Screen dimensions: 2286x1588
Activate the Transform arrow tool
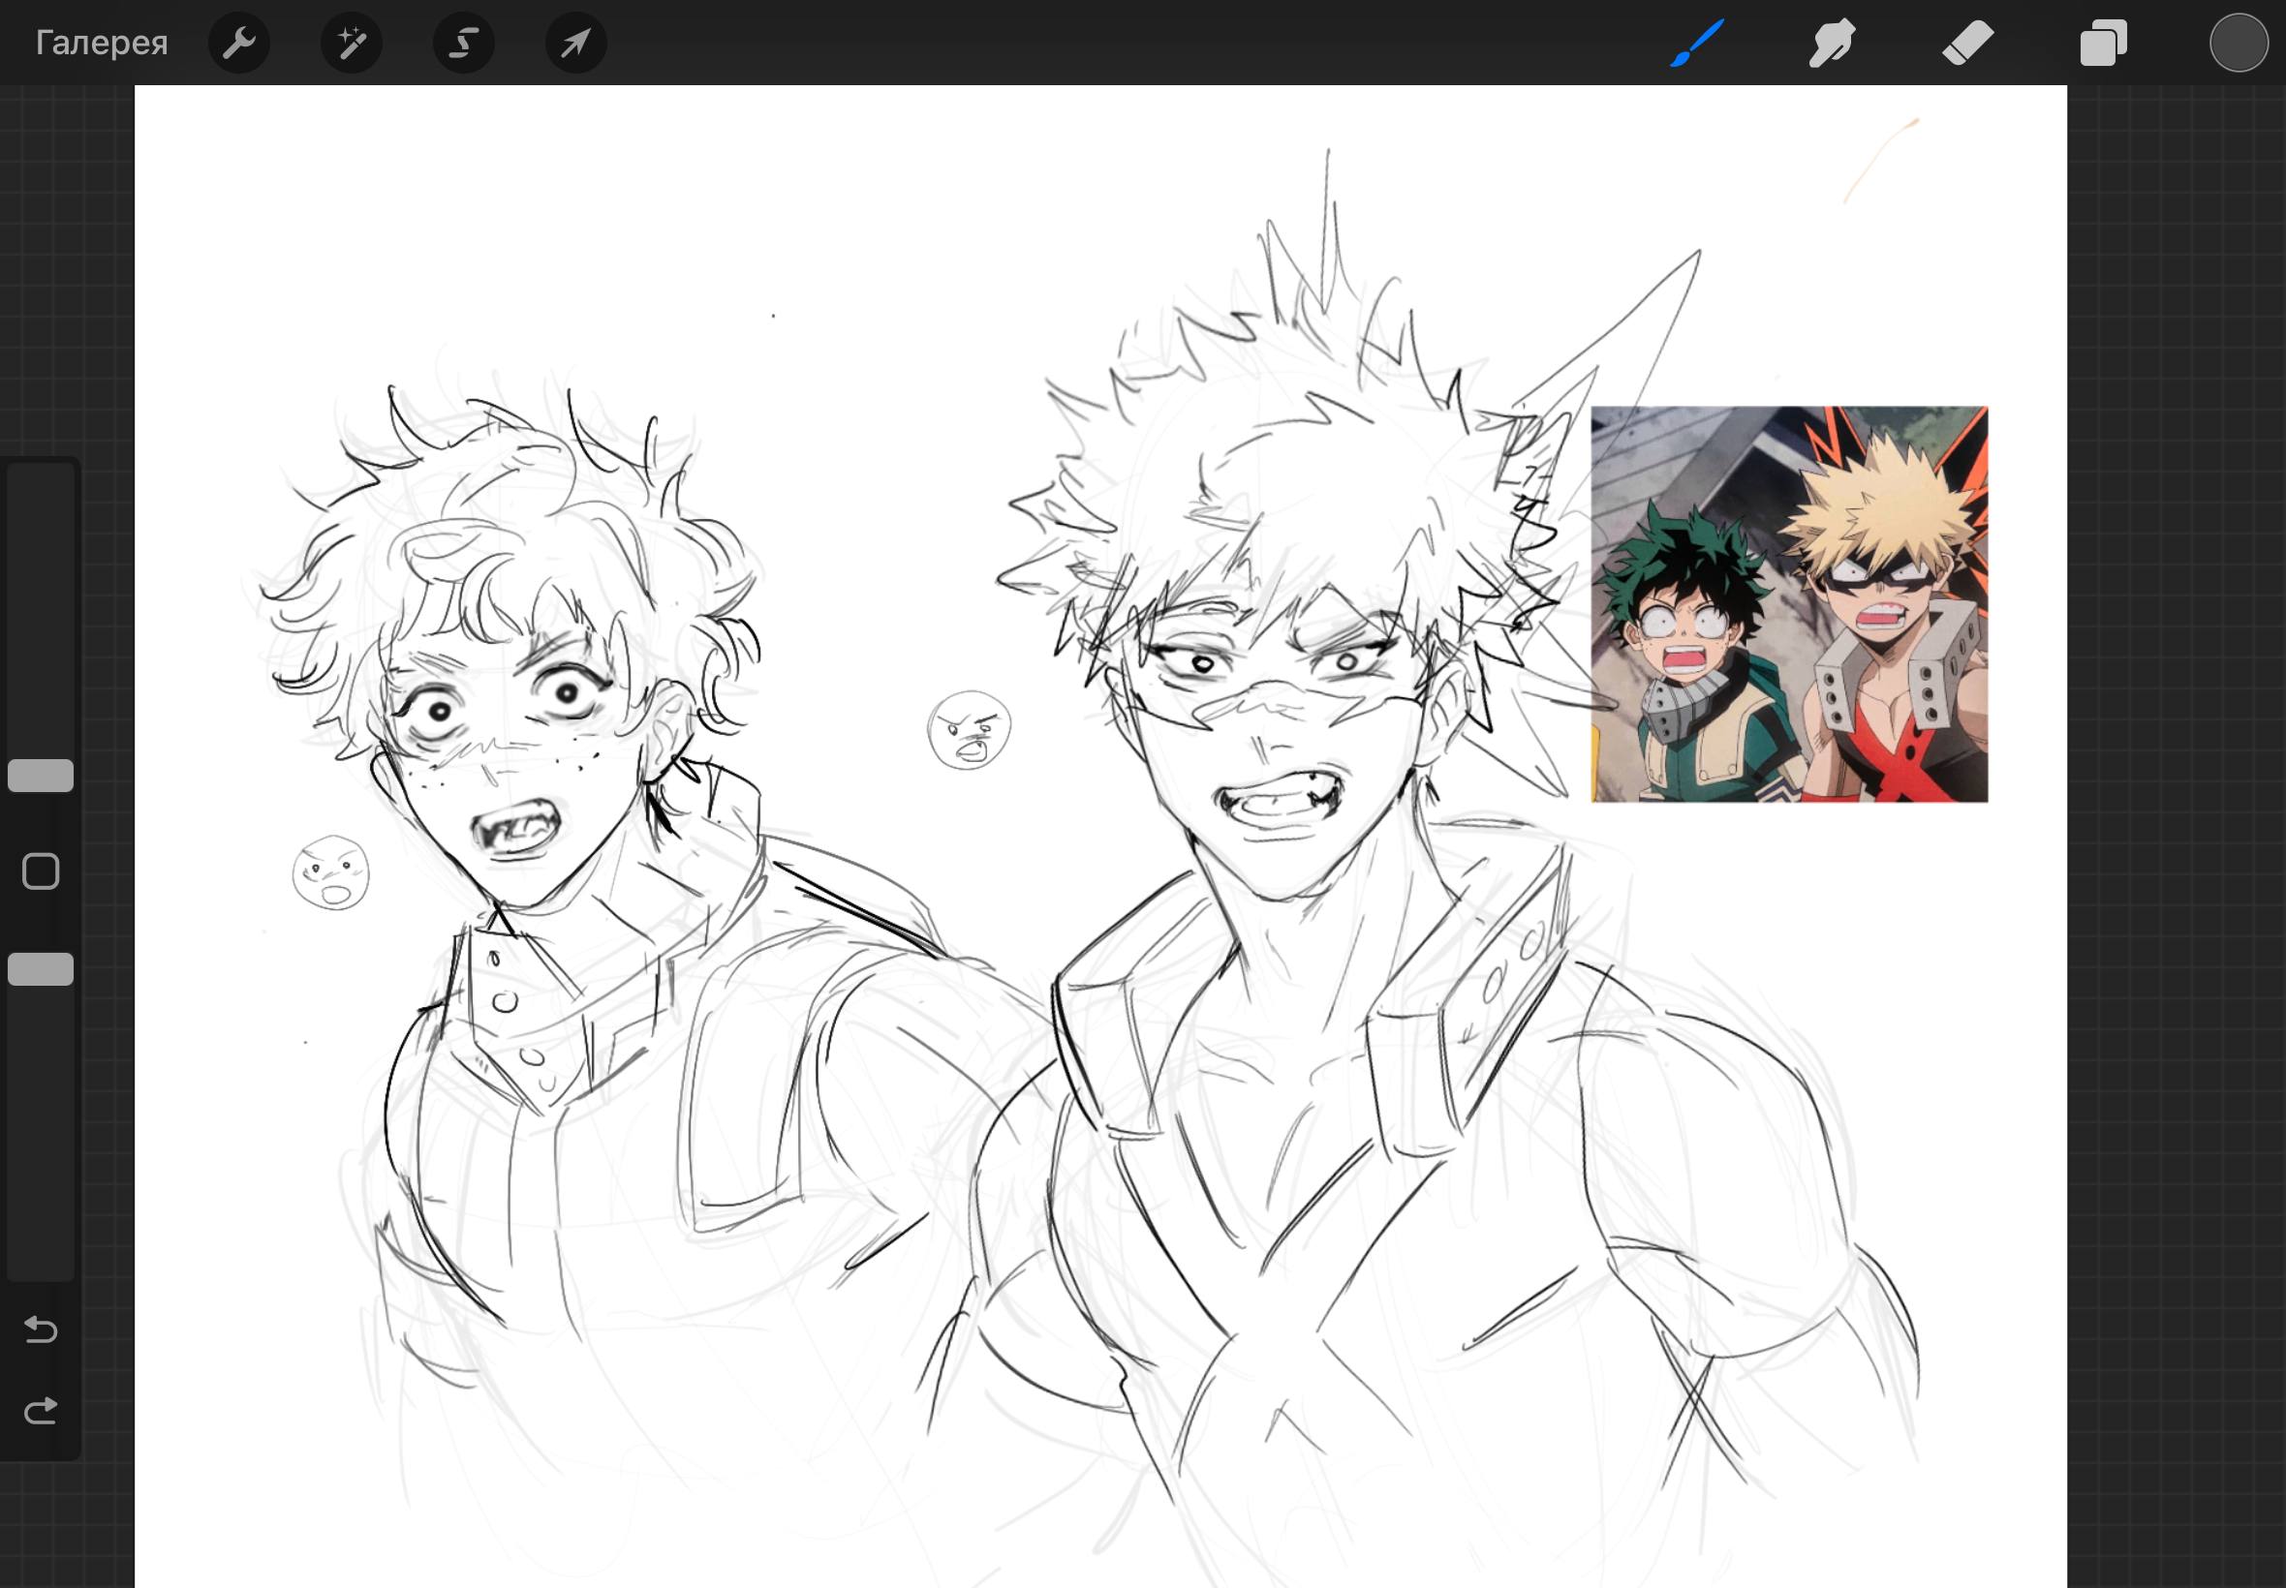point(576,43)
